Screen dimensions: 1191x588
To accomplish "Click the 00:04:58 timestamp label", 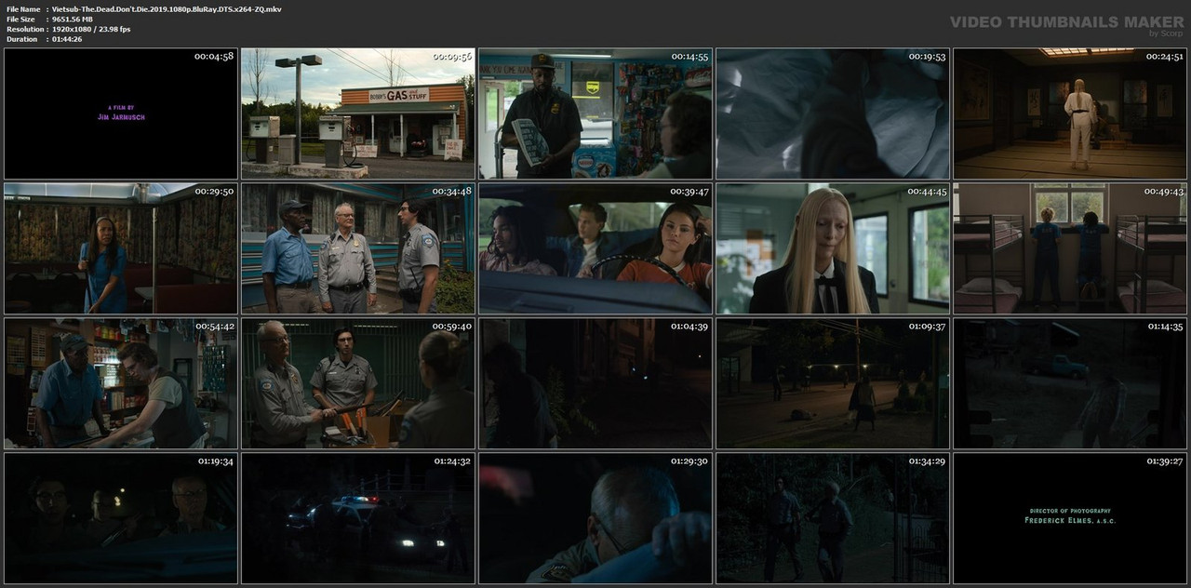I will click(x=214, y=57).
